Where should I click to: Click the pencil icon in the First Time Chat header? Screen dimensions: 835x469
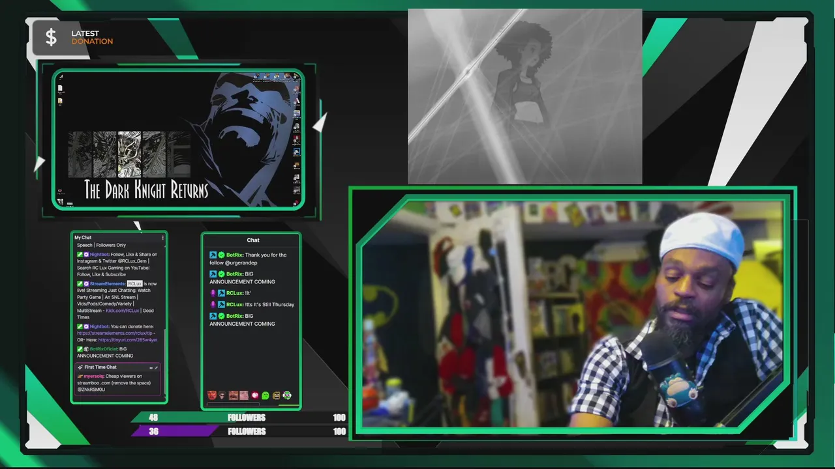tap(156, 367)
